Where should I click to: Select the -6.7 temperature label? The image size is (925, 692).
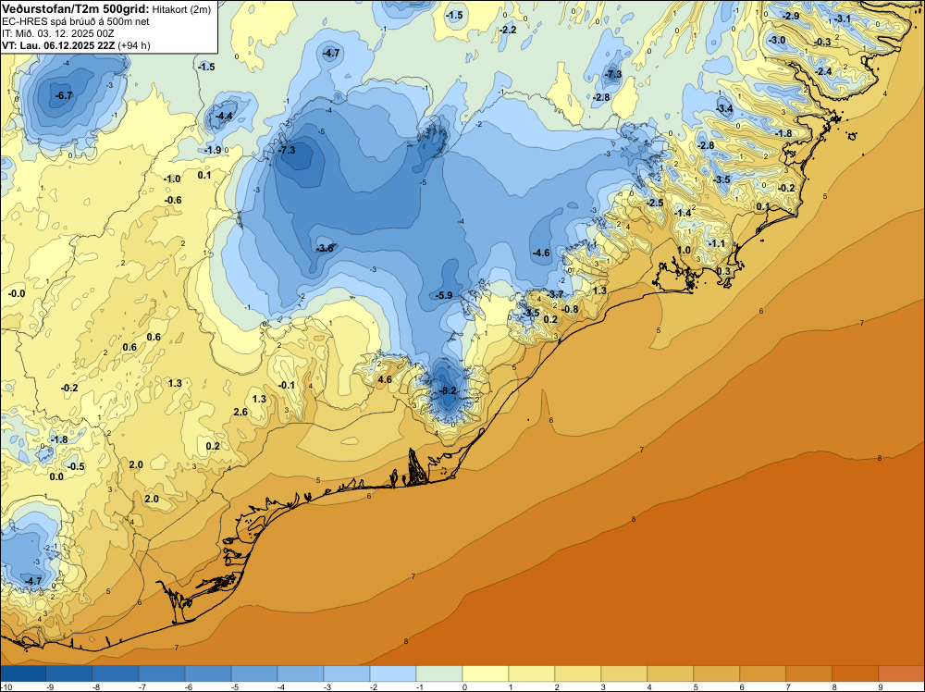click(63, 95)
